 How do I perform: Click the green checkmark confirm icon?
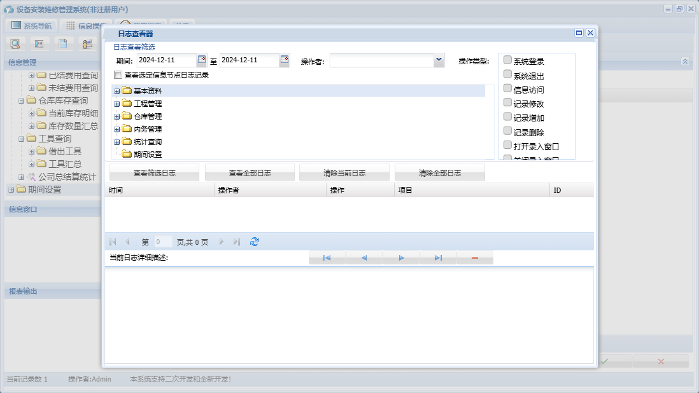(x=604, y=361)
